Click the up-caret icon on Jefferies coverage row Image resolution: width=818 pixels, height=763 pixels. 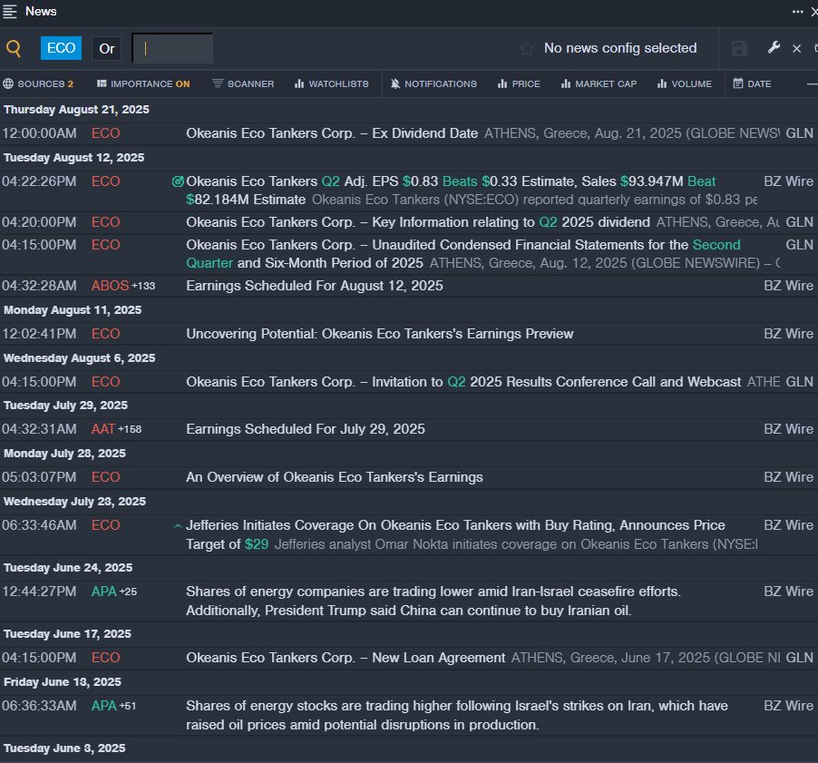click(178, 525)
